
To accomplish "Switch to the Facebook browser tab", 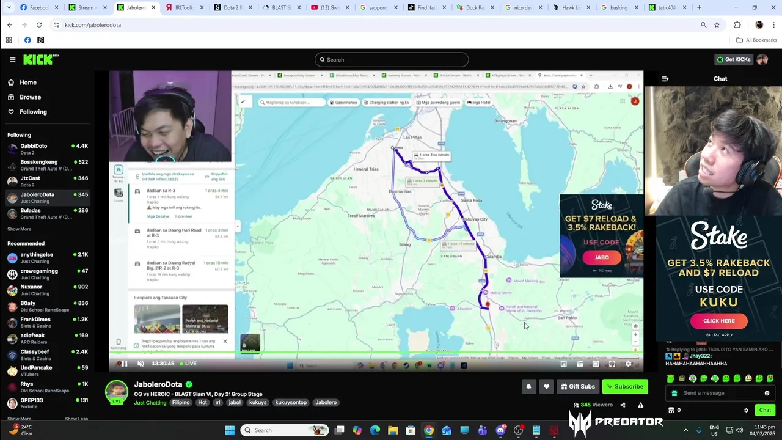I will (39, 7).
